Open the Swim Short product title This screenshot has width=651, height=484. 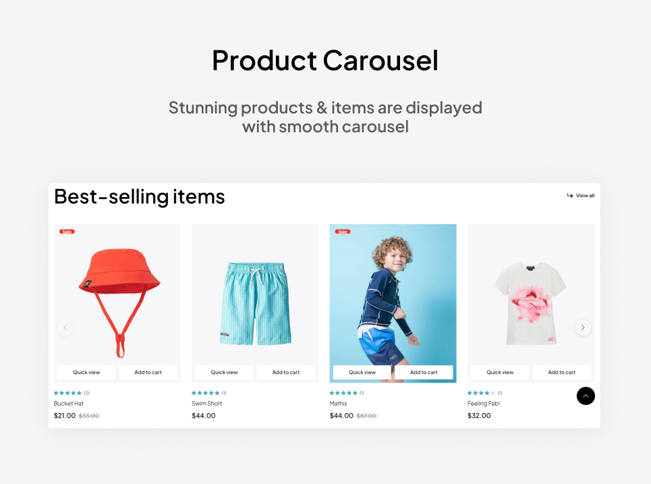pos(206,404)
